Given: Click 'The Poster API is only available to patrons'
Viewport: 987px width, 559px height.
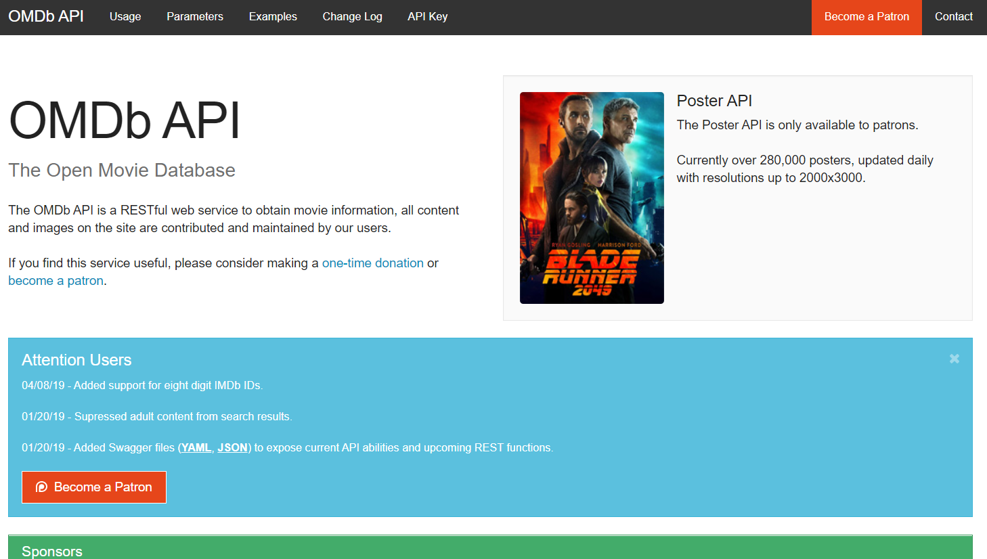Looking at the screenshot, I should coord(797,125).
